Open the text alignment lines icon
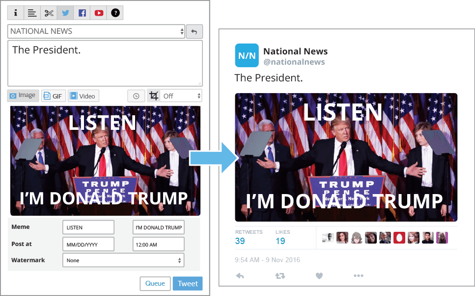 click(32, 13)
